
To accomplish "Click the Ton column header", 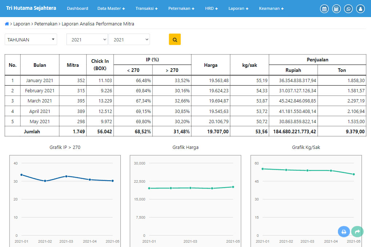I will (x=342, y=70).
